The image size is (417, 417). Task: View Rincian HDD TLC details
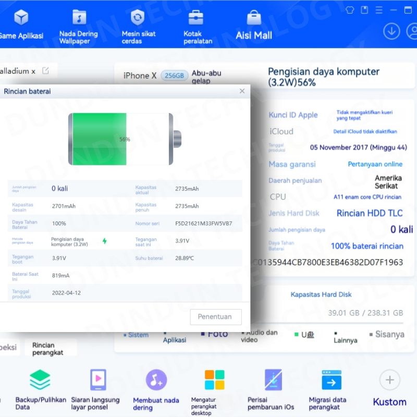tap(369, 213)
